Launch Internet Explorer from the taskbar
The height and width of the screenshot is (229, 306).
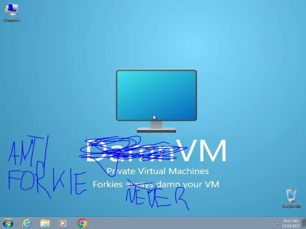[x=27, y=223]
